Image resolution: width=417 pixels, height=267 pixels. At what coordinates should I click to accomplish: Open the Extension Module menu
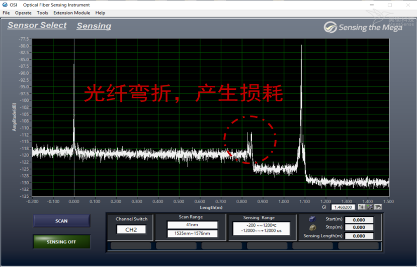click(x=71, y=13)
